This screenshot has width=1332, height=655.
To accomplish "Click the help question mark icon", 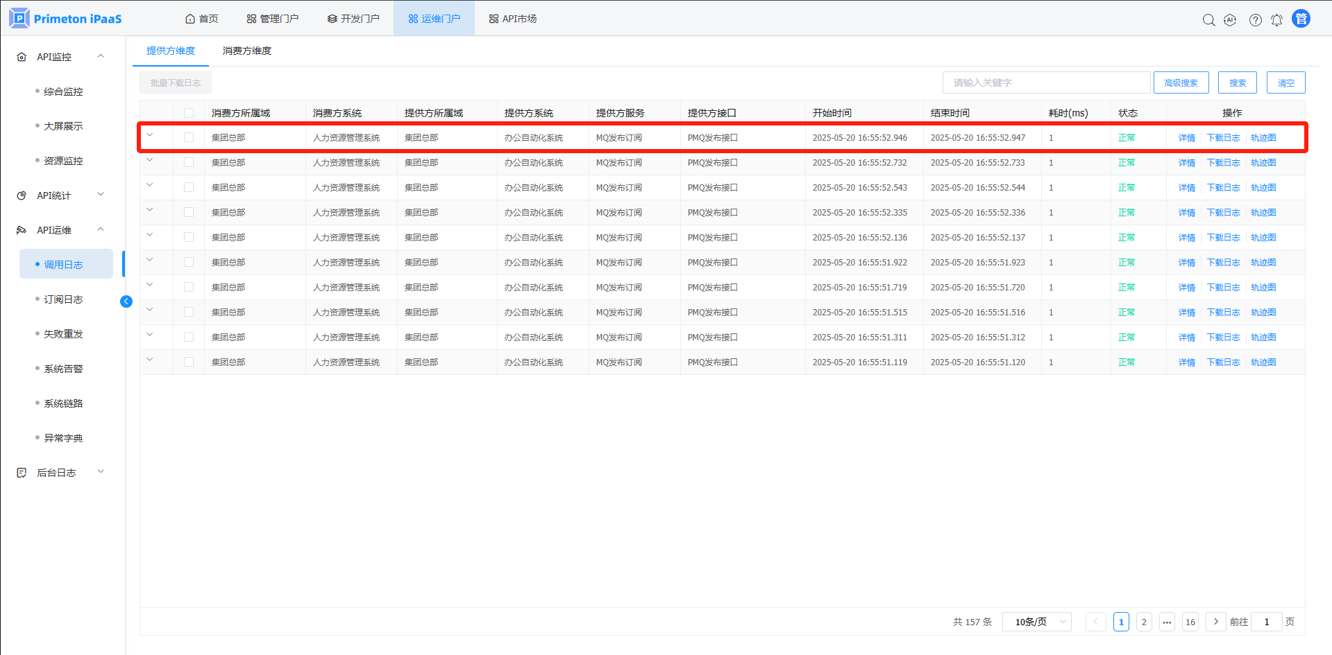I will coord(1255,20).
